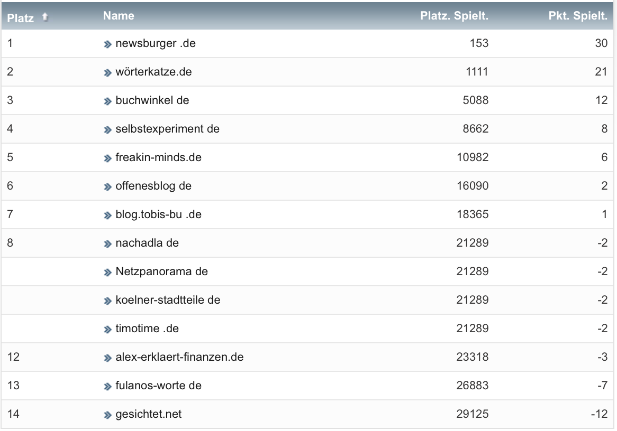Select the value 1111 for wörterkatze.de

477,72
